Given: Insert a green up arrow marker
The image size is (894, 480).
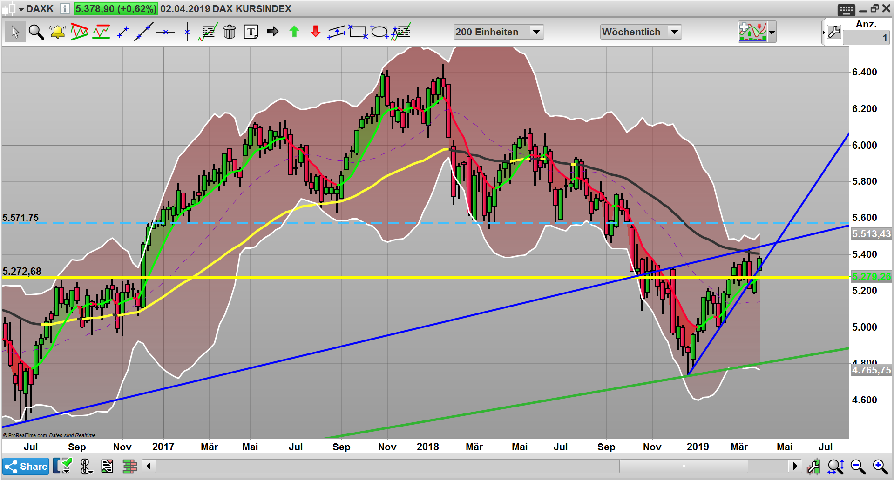Looking at the screenshot, I should [x=294, y=32].
